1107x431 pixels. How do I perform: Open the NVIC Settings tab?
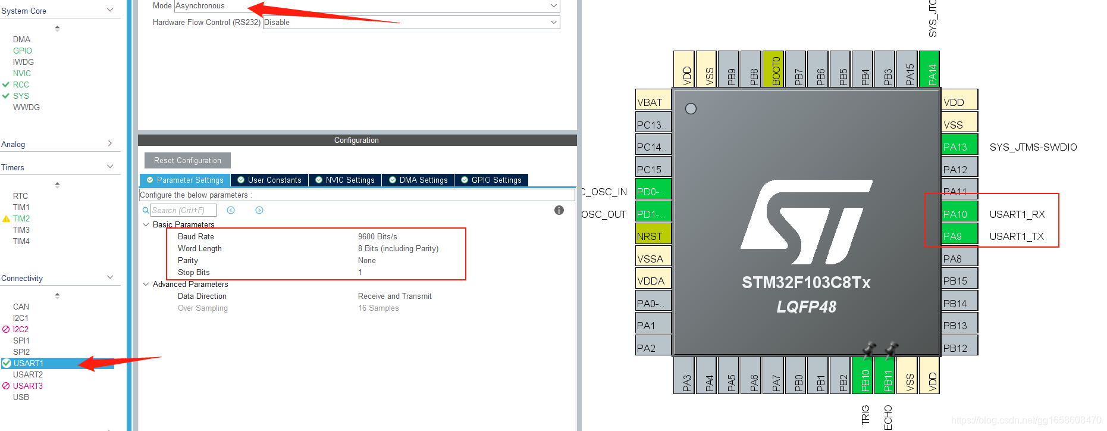tap(345, 180)
